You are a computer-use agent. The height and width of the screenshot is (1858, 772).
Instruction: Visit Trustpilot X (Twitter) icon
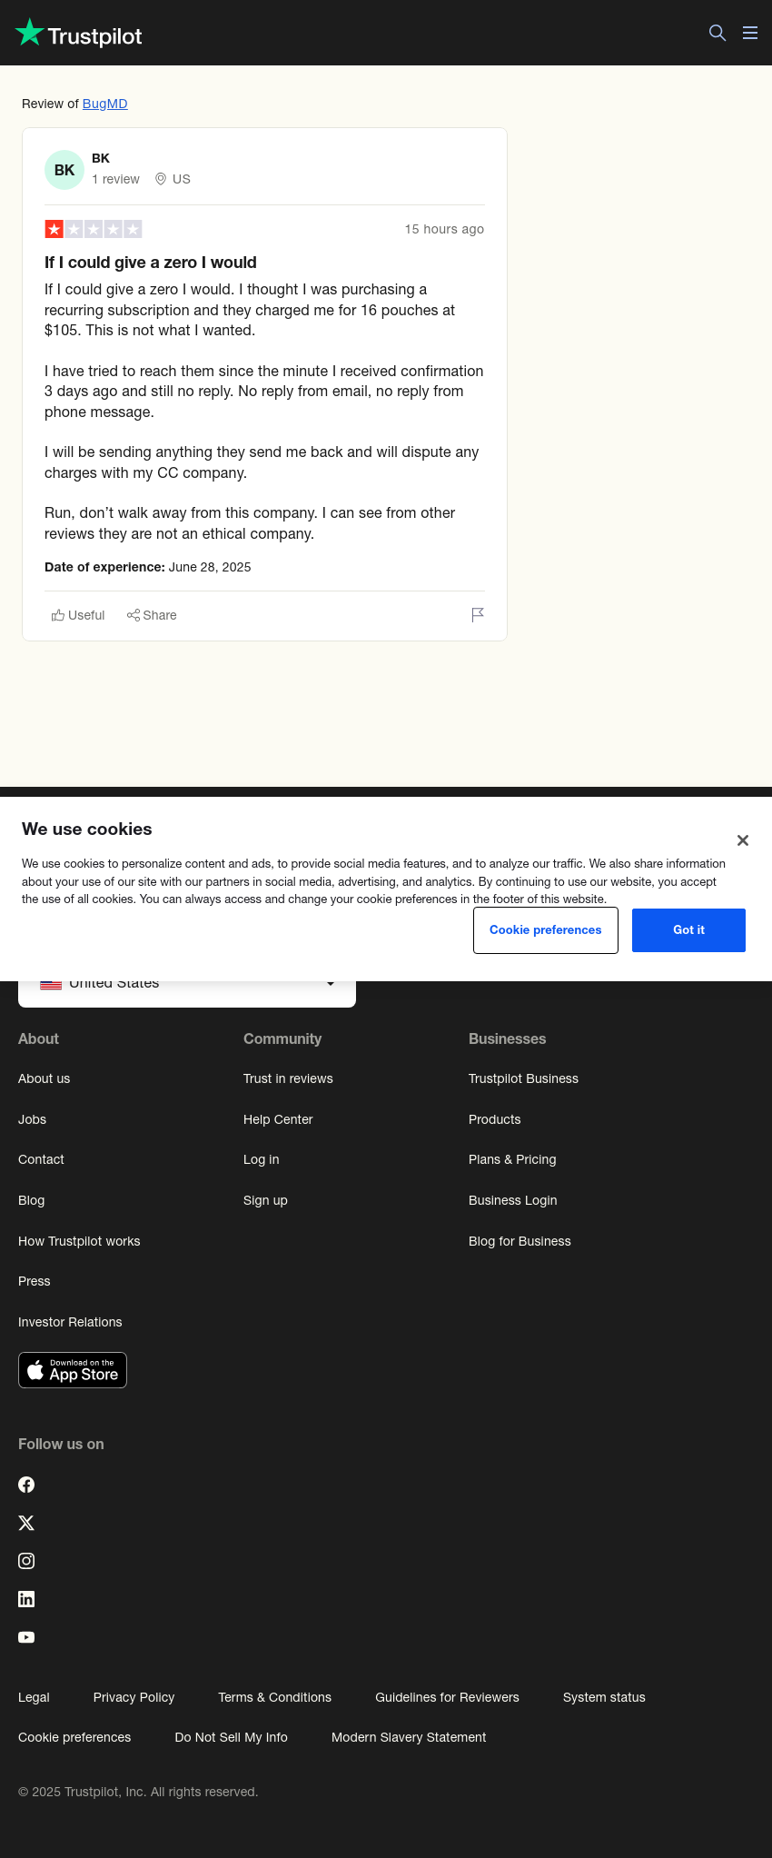click(26, 1523)
